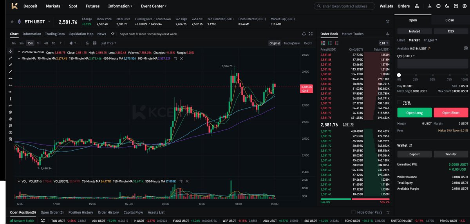470x224 pixels.
Task: Open the Order History tab
Action: (108, 212)
